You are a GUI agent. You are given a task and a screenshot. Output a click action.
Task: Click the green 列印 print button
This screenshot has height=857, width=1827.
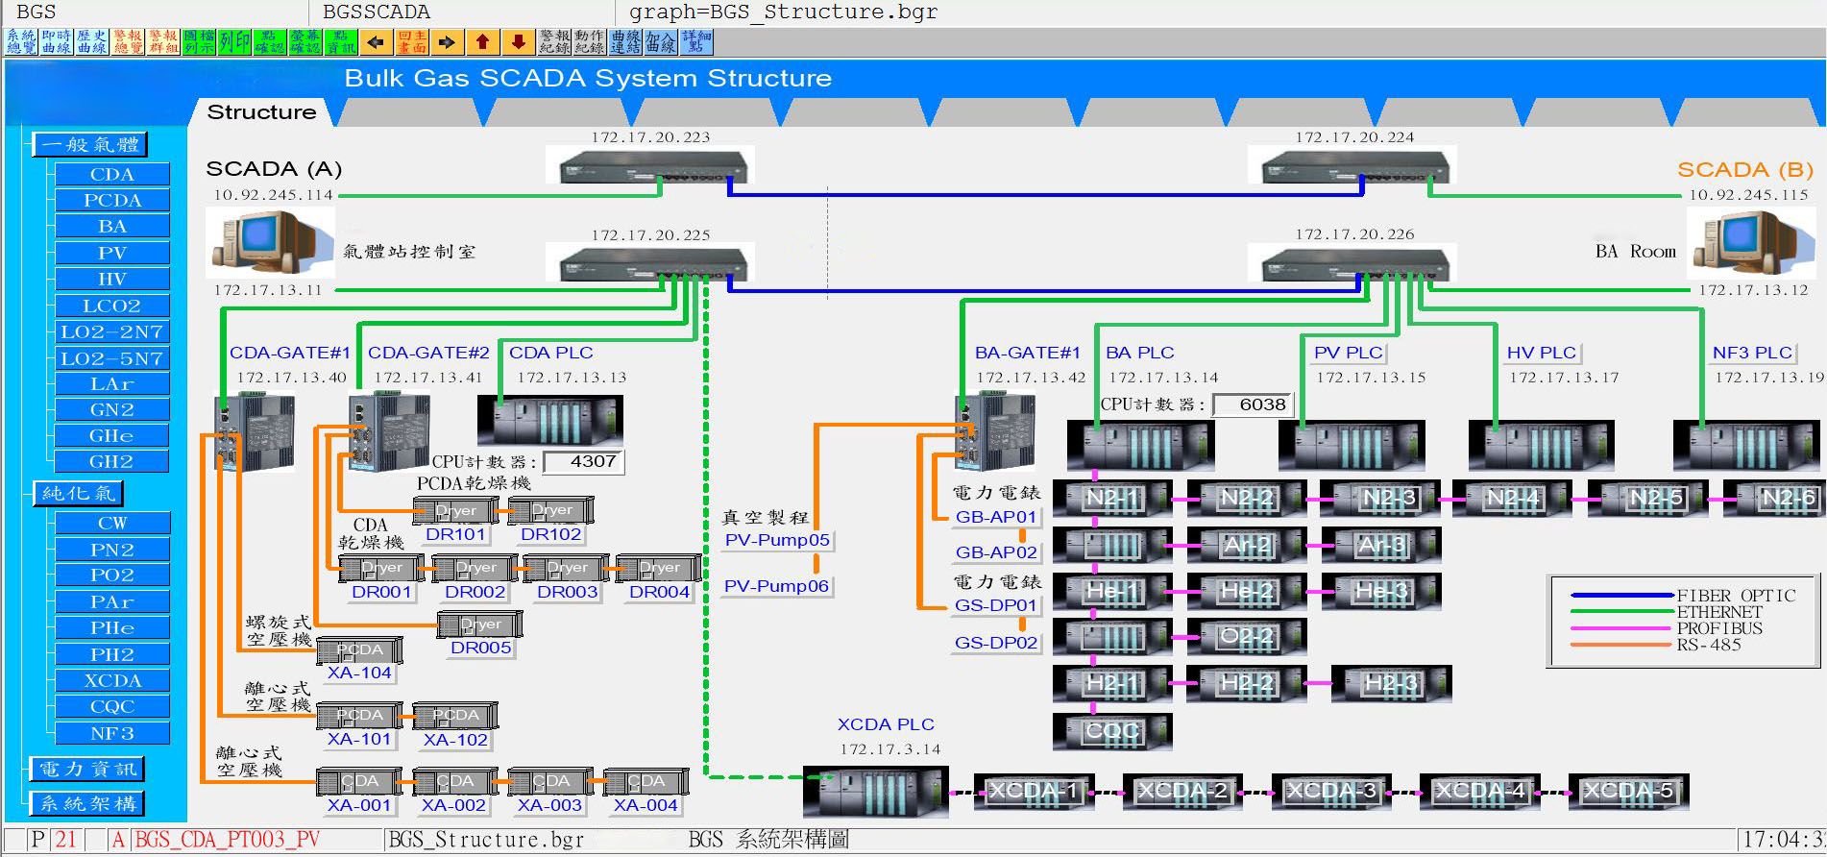pos(234,42)
